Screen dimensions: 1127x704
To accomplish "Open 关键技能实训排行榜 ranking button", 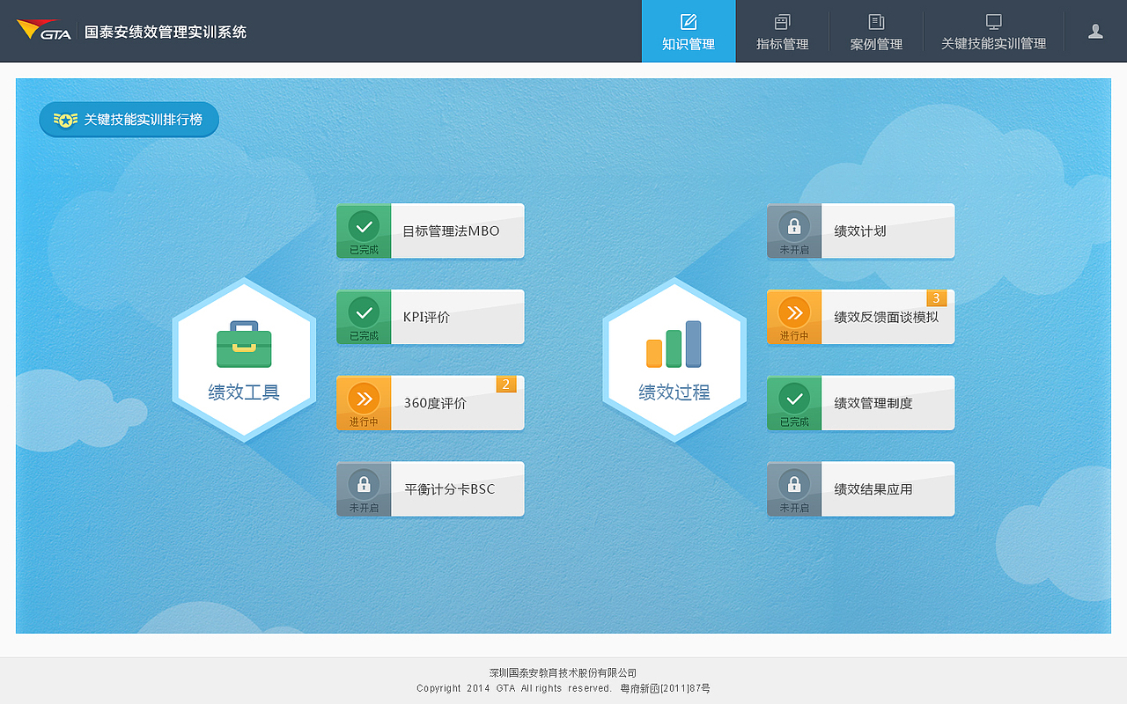I will coord(129,120).
